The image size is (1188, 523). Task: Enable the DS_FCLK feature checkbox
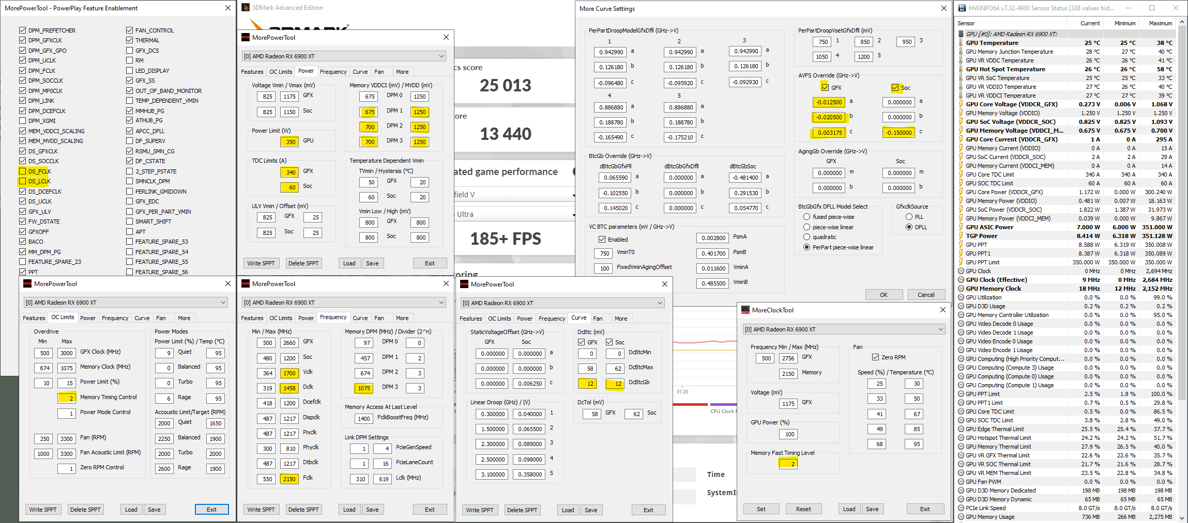pos(22,171)
